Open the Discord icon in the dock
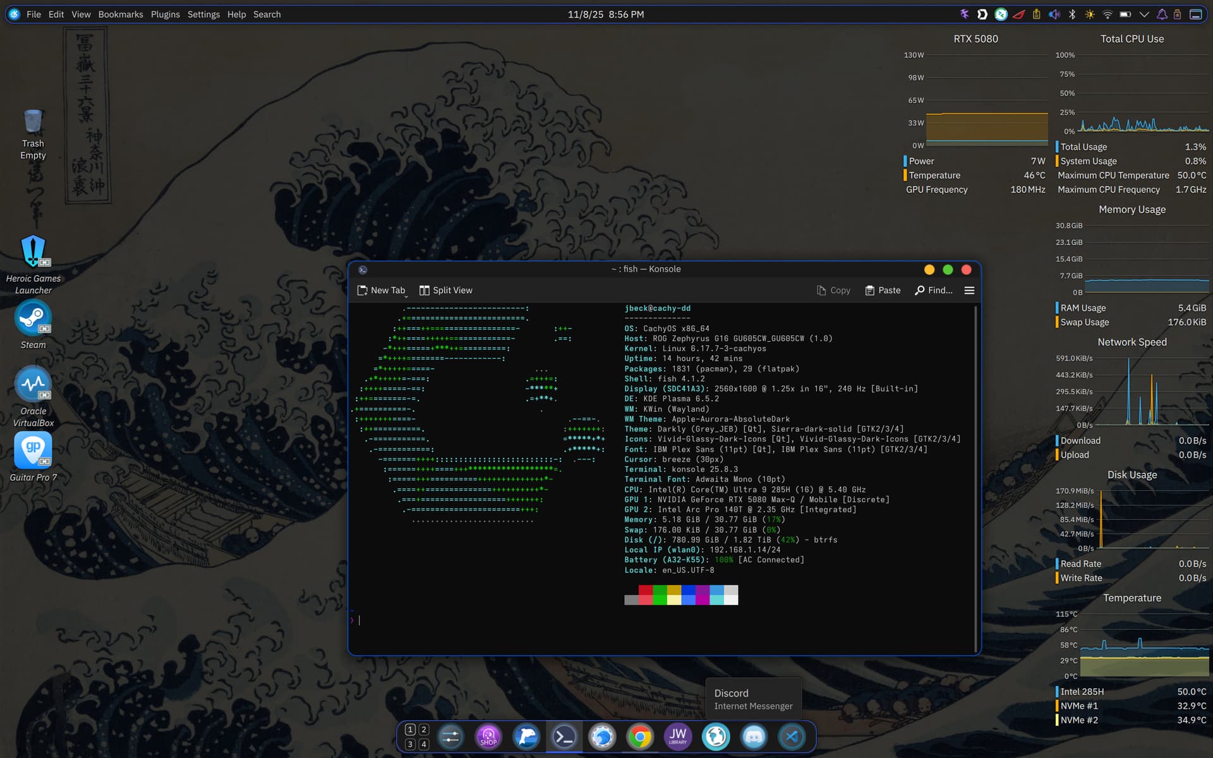The height and width of the screenshot is (758, 1213). [x=754, y=737]
